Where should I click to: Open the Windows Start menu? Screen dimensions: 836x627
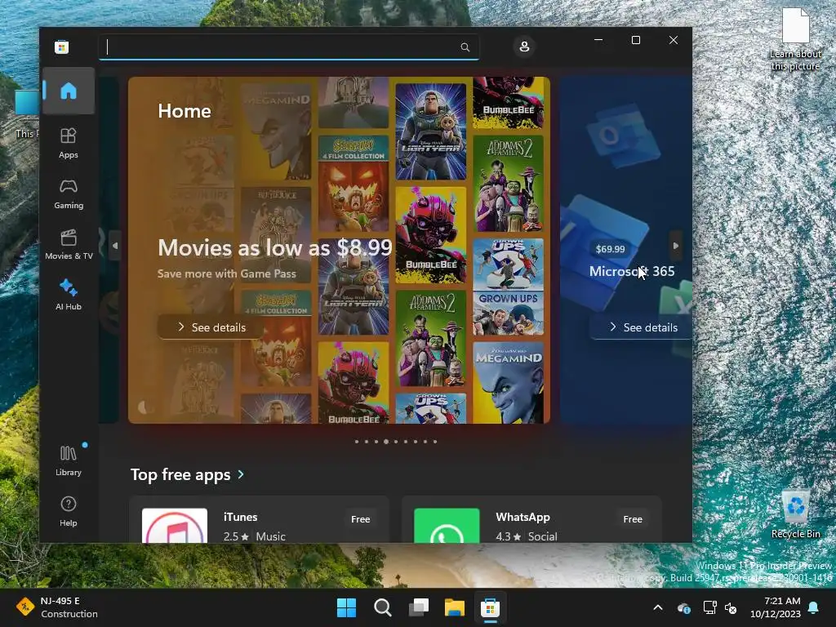[x=346, y=607]
